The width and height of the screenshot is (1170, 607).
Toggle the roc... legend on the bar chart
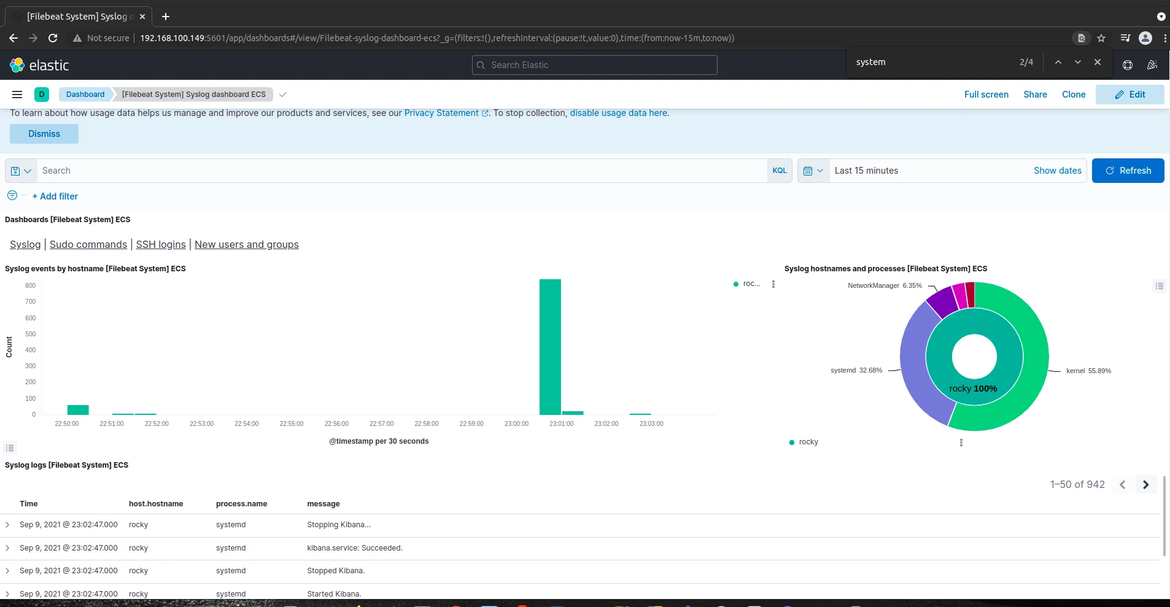click(750, 284)
